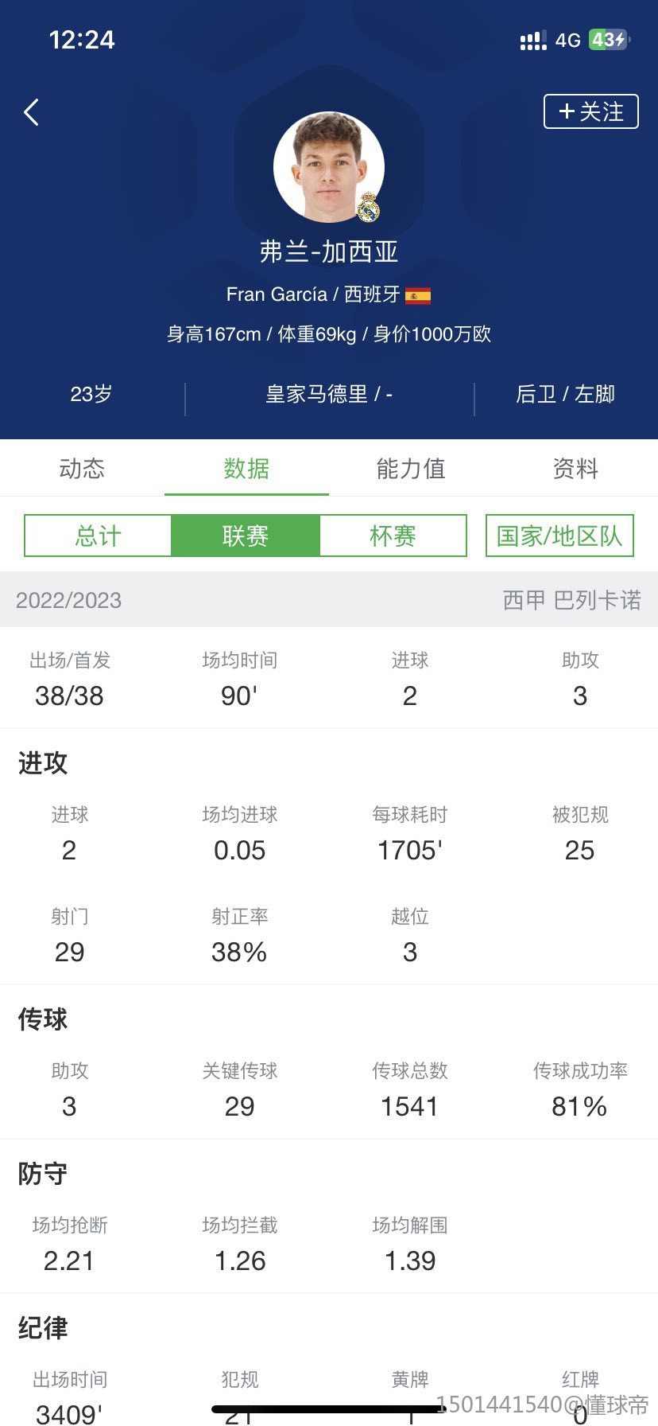Tap the battery status icon
The height and width of the screenshot is (1426, 658).
[x=609, y=40]
